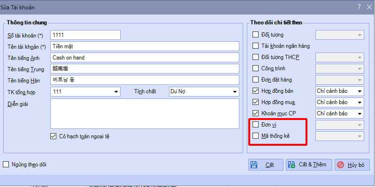Screen dimensions: 375x187
Task: Click the Diễn giải text area
Action: click(x=145, y=114)
